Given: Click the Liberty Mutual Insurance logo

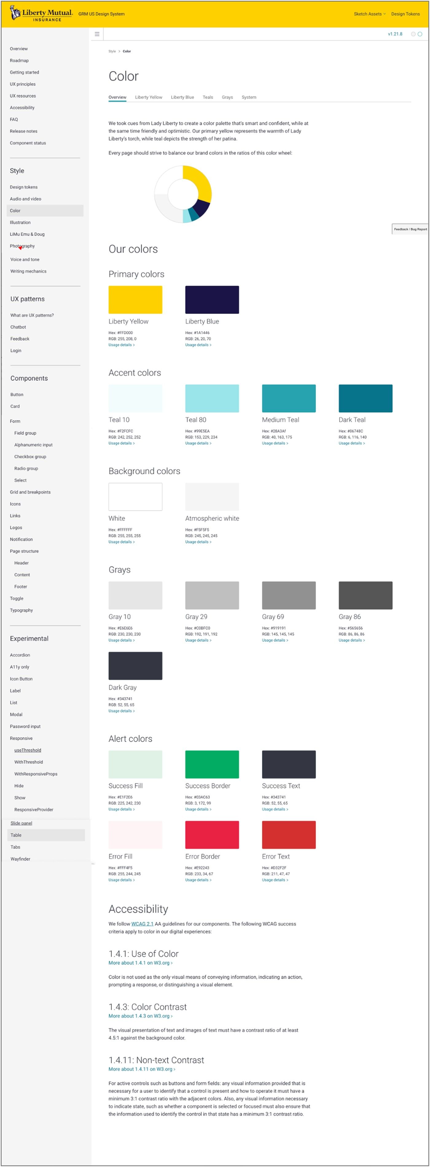Looking at the screenshot, I should coord(41,14).
